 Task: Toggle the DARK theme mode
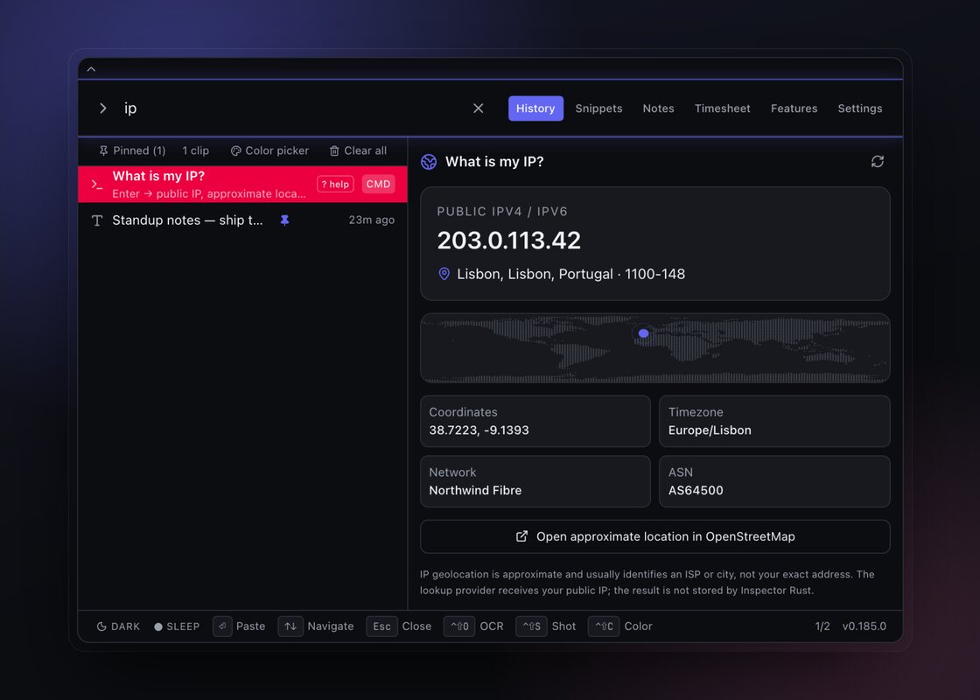(118, 626)
